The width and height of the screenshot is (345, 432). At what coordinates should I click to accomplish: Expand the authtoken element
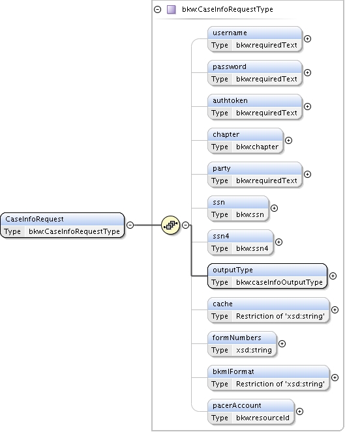coord(307,107)
